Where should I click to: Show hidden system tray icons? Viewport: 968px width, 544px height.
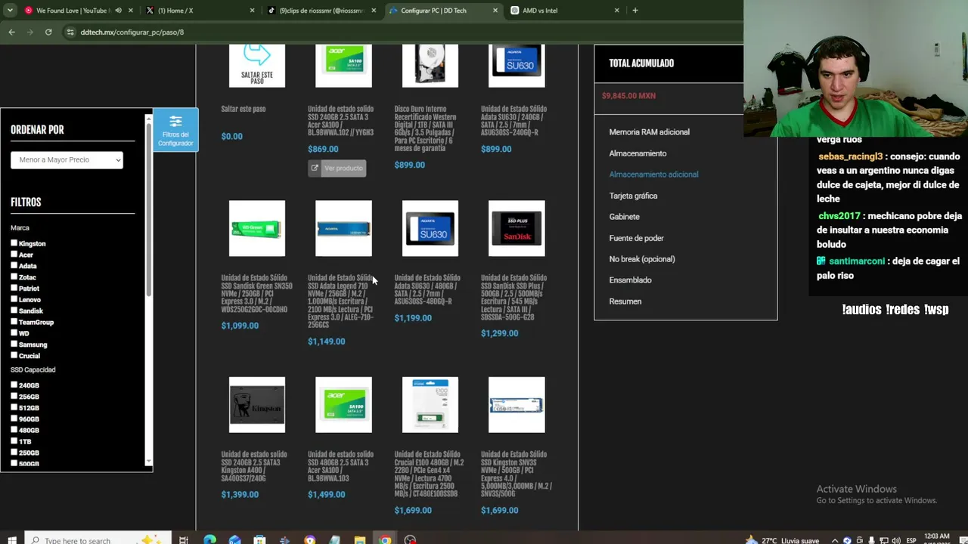coord(835,540)
